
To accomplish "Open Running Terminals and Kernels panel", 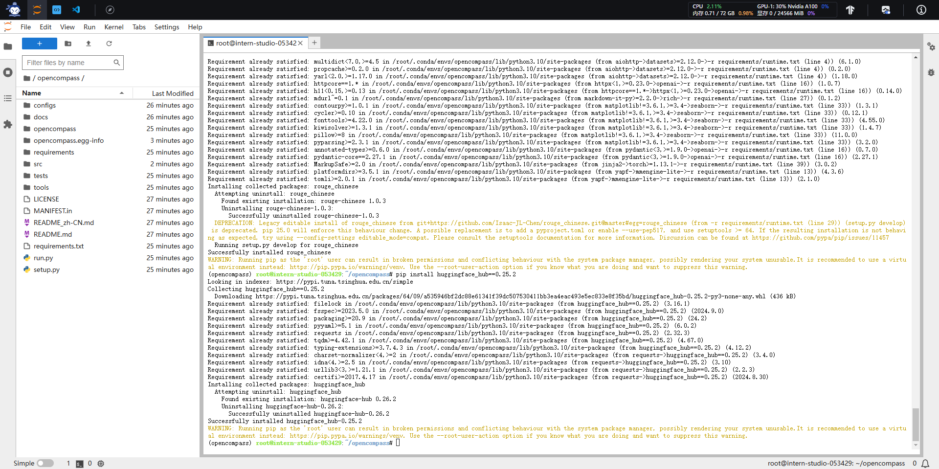I will [8, 72].
